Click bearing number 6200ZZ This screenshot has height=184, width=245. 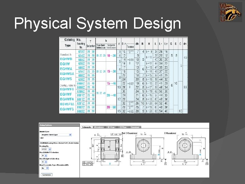[81, 91]
